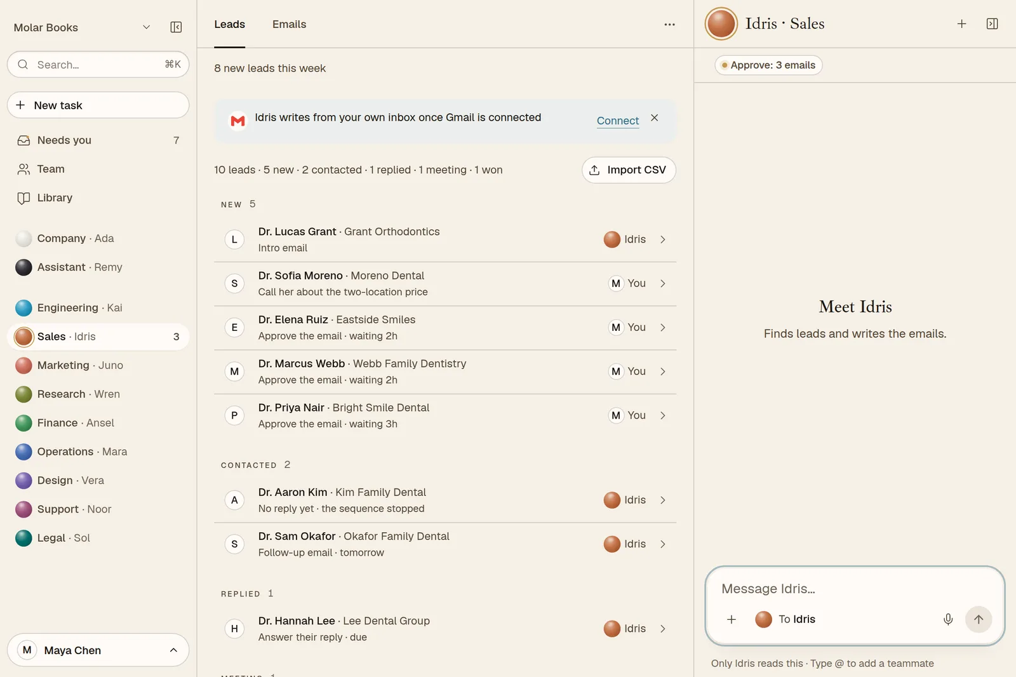Click the L avatar for Lucas Grant
The width and height of the screenshot is (1016, 677).
point(234,239)
